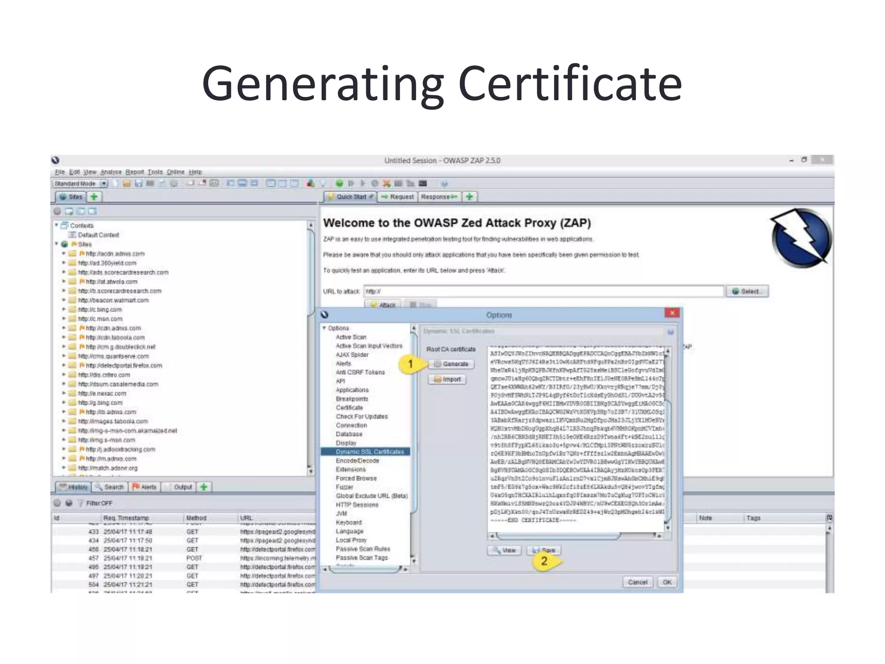Image resolution: width=885 pixels, height=664 pixels.
Task: Click the red fork Break icon in toolbar
Action: click(386, 183)
